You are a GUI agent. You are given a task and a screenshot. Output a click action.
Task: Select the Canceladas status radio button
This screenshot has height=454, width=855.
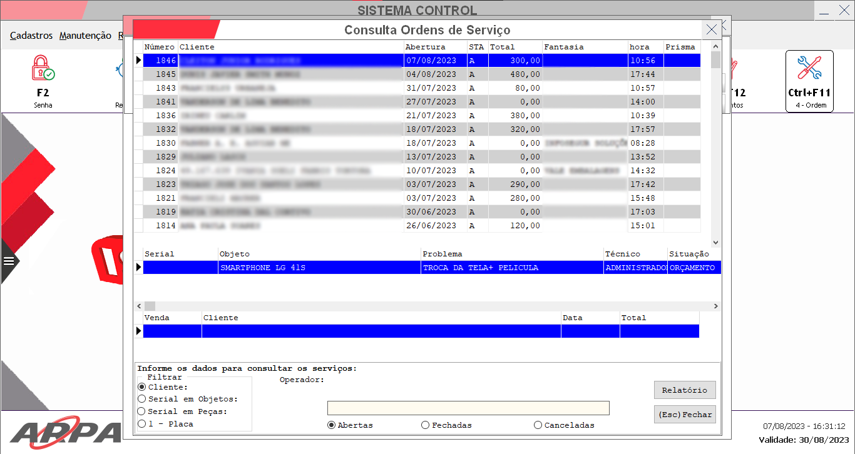coord(538,425)
